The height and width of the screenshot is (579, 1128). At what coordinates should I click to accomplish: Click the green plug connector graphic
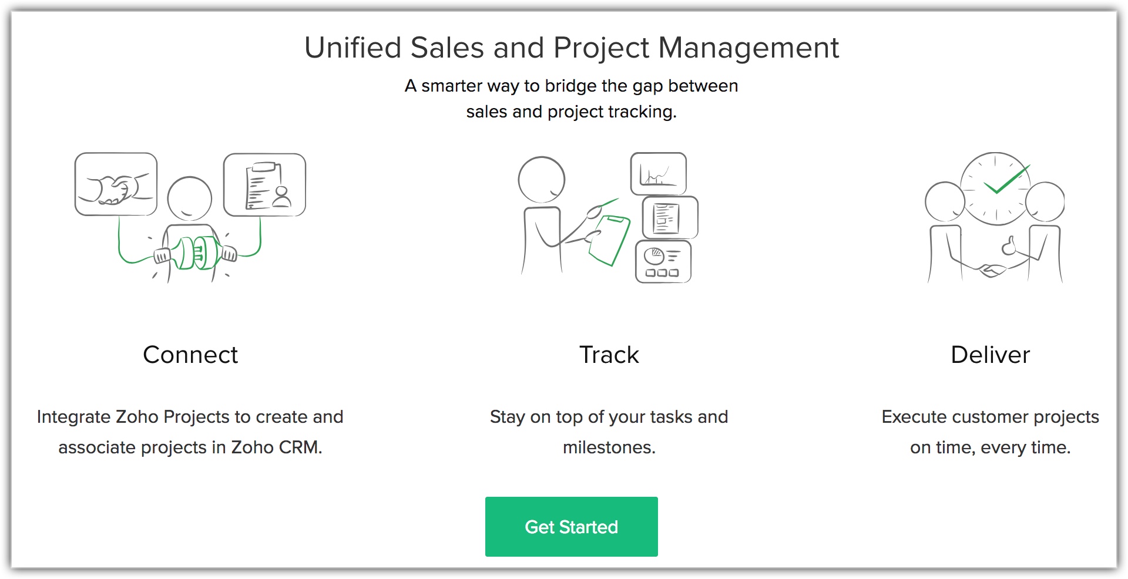[x=195, y=253]
